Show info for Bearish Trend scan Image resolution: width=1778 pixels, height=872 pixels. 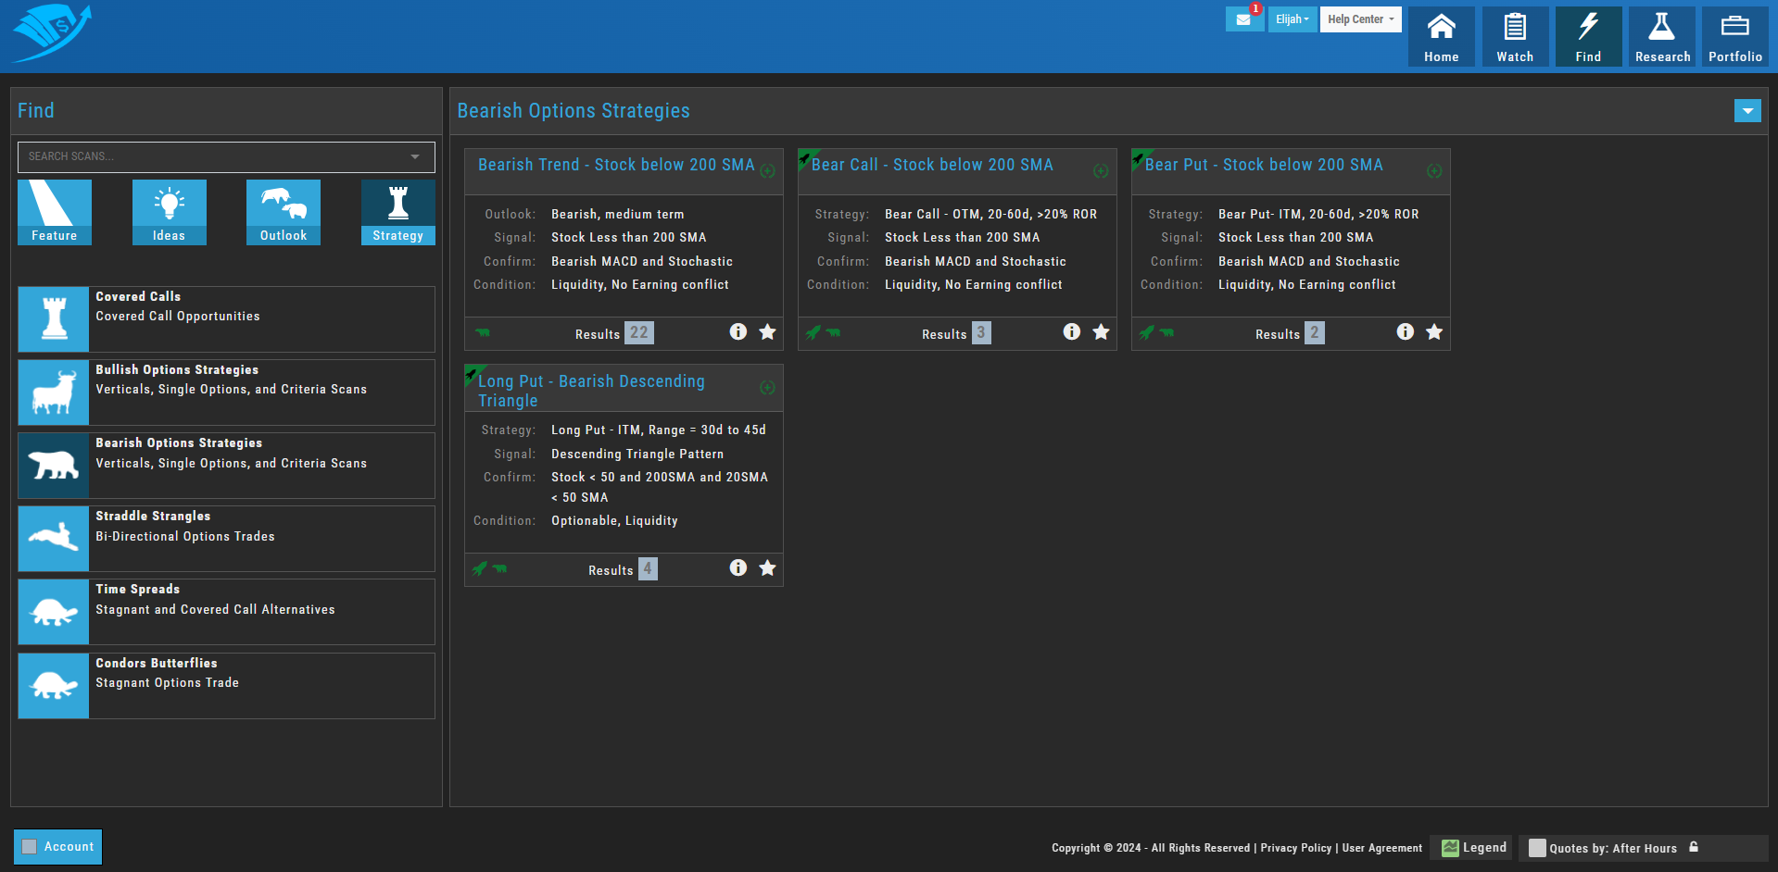coord(738,331)
